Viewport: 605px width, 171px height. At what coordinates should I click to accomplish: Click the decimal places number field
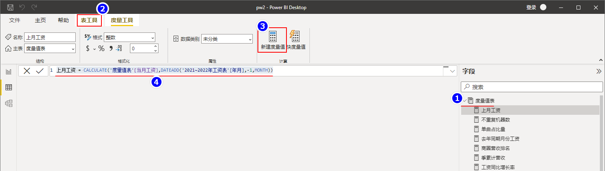point(141,48)
